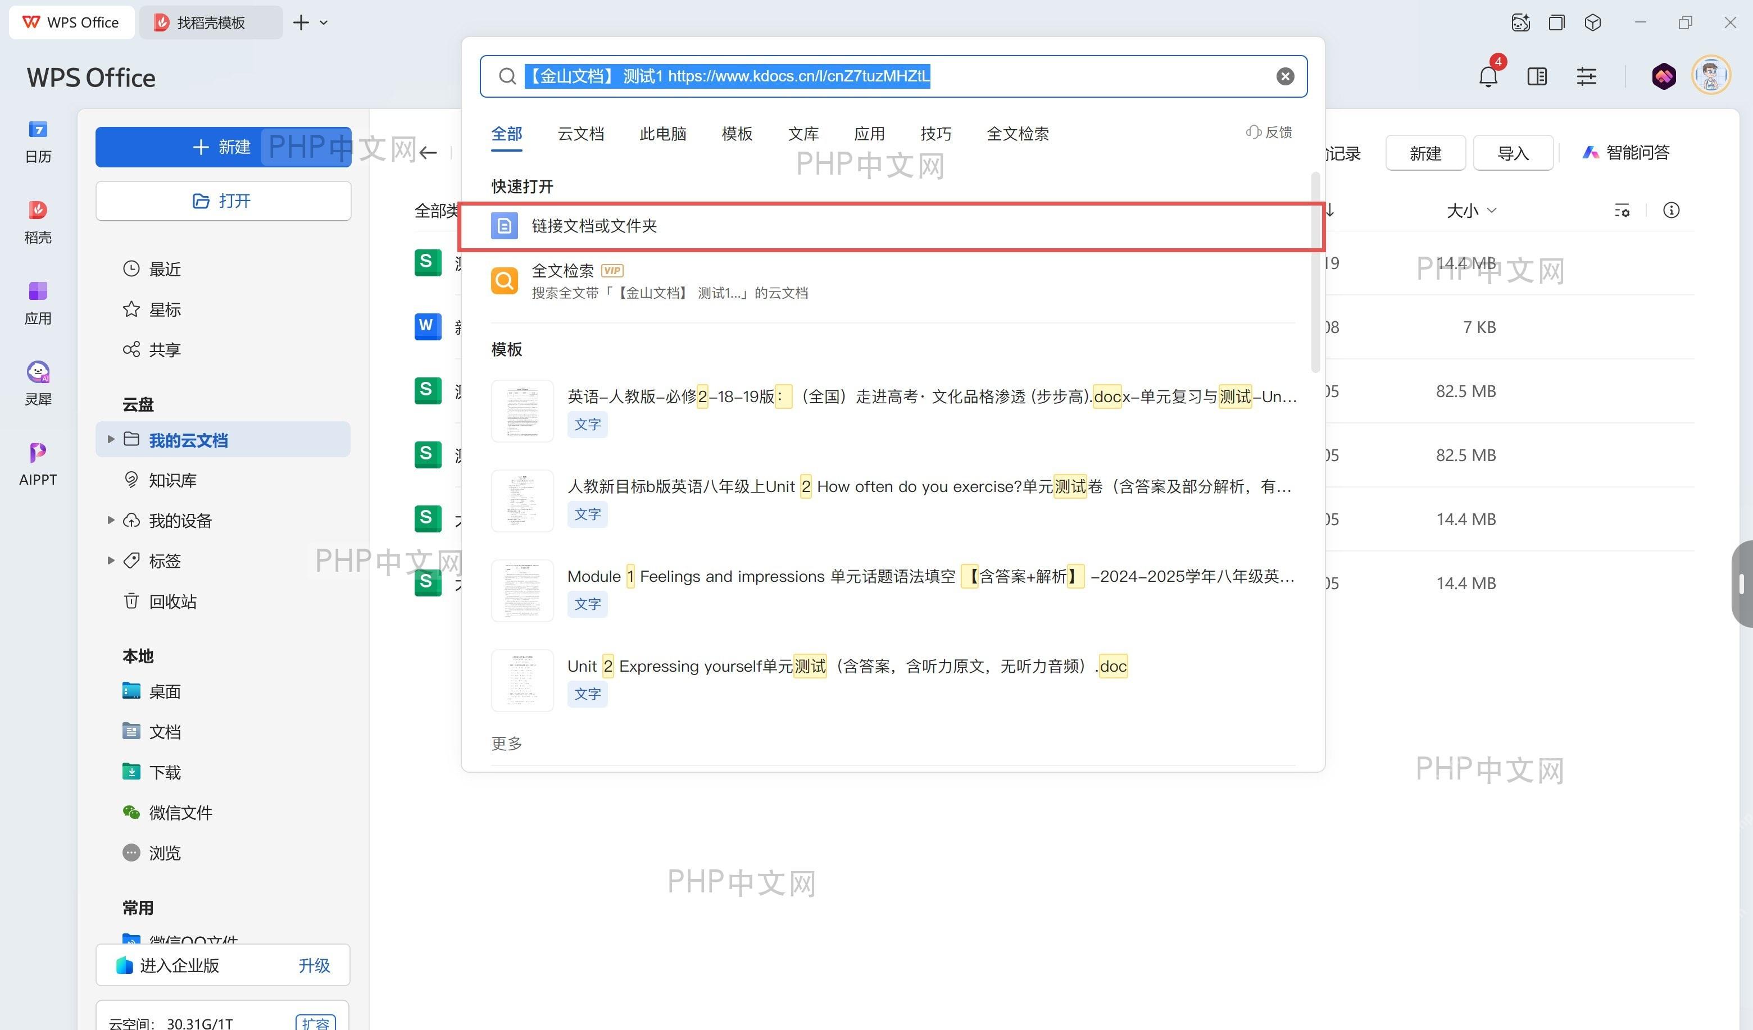
Task: Open the 应用 sidebar icon
Action: click(x=38, y=303)
